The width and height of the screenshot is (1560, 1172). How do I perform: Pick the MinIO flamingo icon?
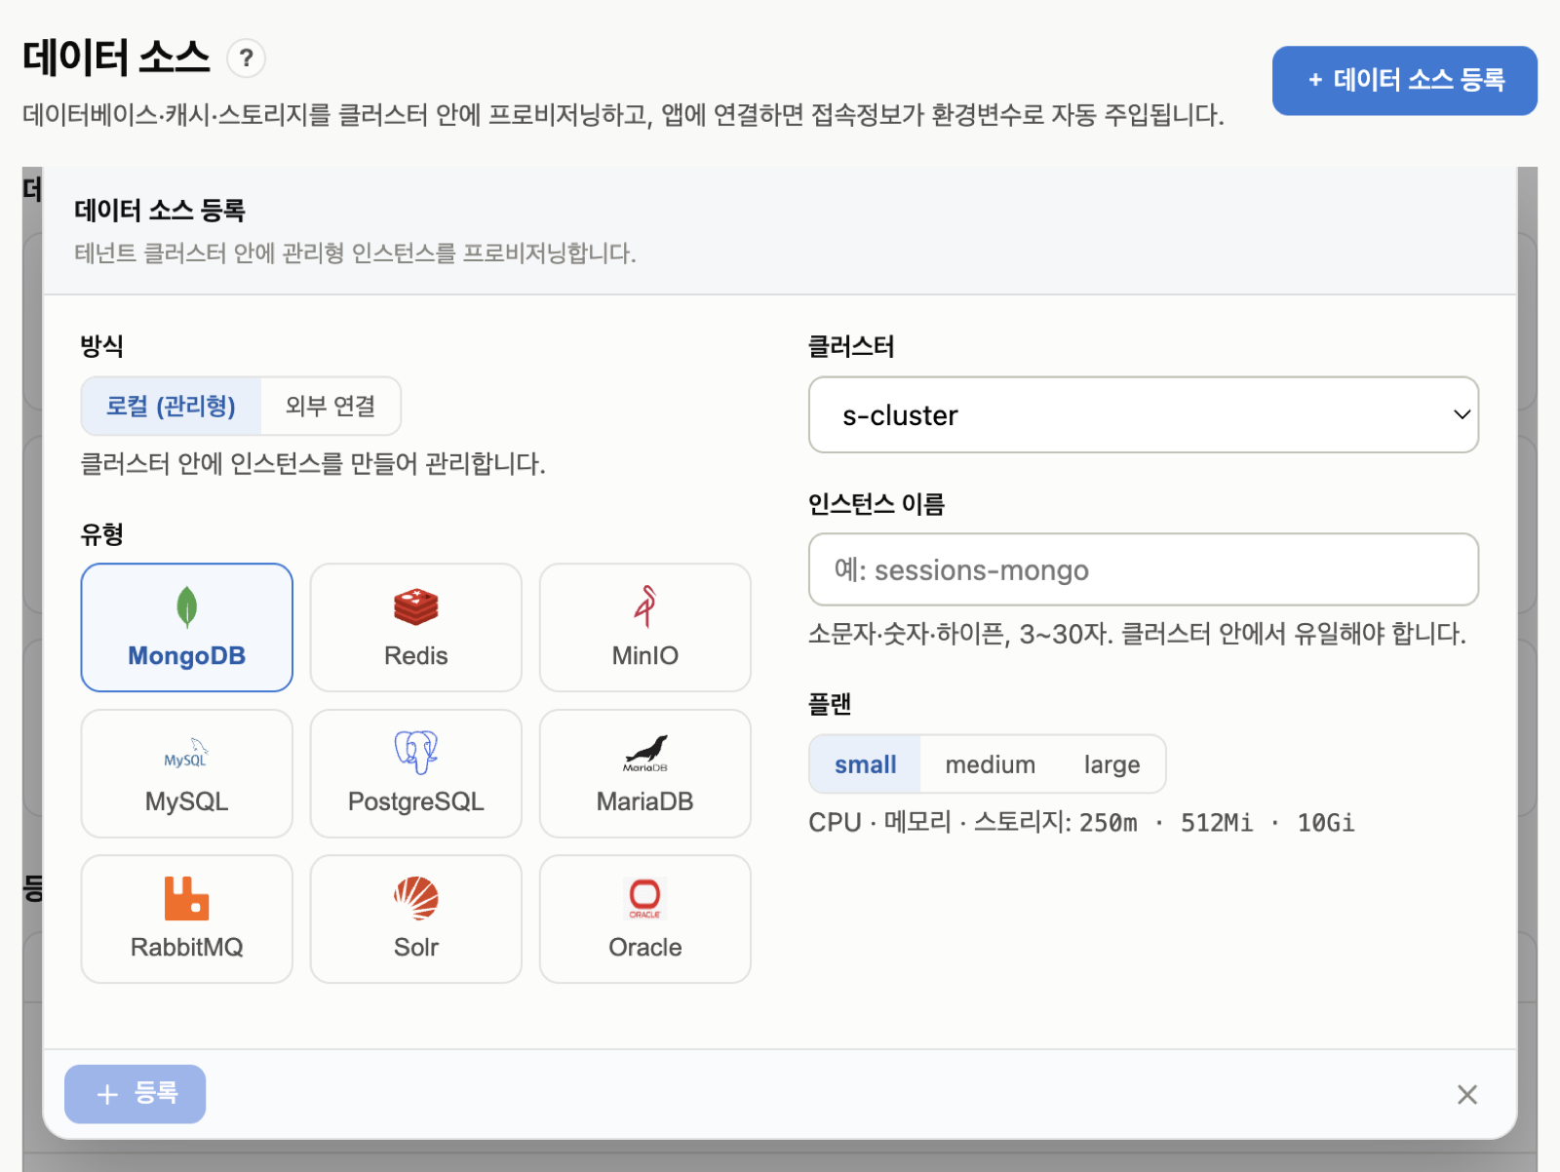645,606
